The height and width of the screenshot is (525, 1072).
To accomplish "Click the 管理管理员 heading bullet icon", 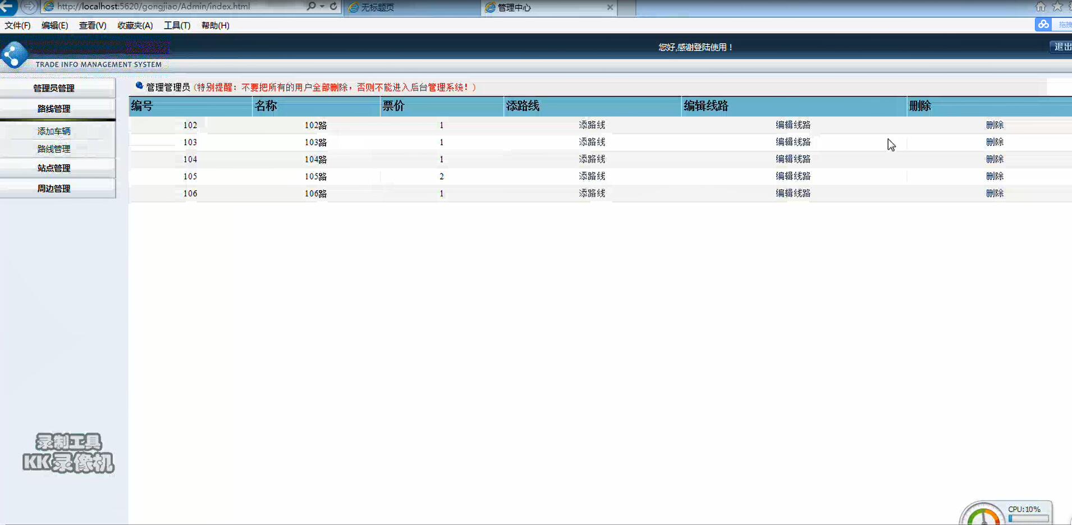I will pos(139,86).
